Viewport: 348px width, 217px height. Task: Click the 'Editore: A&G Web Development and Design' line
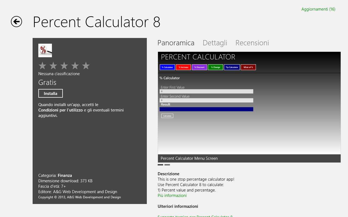click(x=78, y=192)
